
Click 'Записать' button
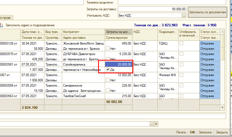(205, 132)
